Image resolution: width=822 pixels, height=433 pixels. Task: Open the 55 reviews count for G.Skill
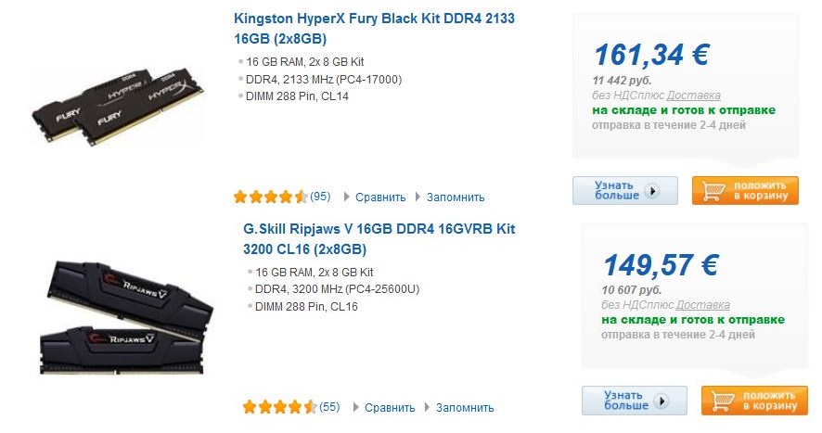click(329, 407)
